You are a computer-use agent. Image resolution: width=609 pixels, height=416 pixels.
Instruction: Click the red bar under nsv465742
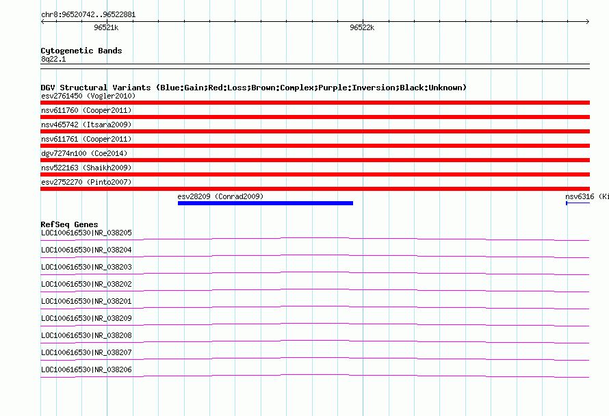pyautogui.click(x=315, y=131)
